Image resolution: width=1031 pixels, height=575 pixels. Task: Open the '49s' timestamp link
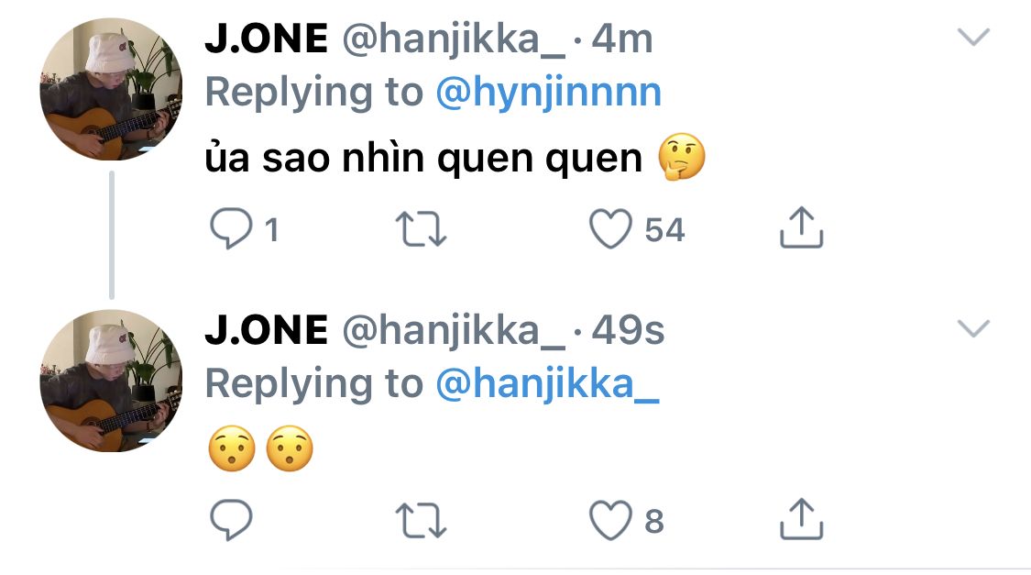coord(628,330)
